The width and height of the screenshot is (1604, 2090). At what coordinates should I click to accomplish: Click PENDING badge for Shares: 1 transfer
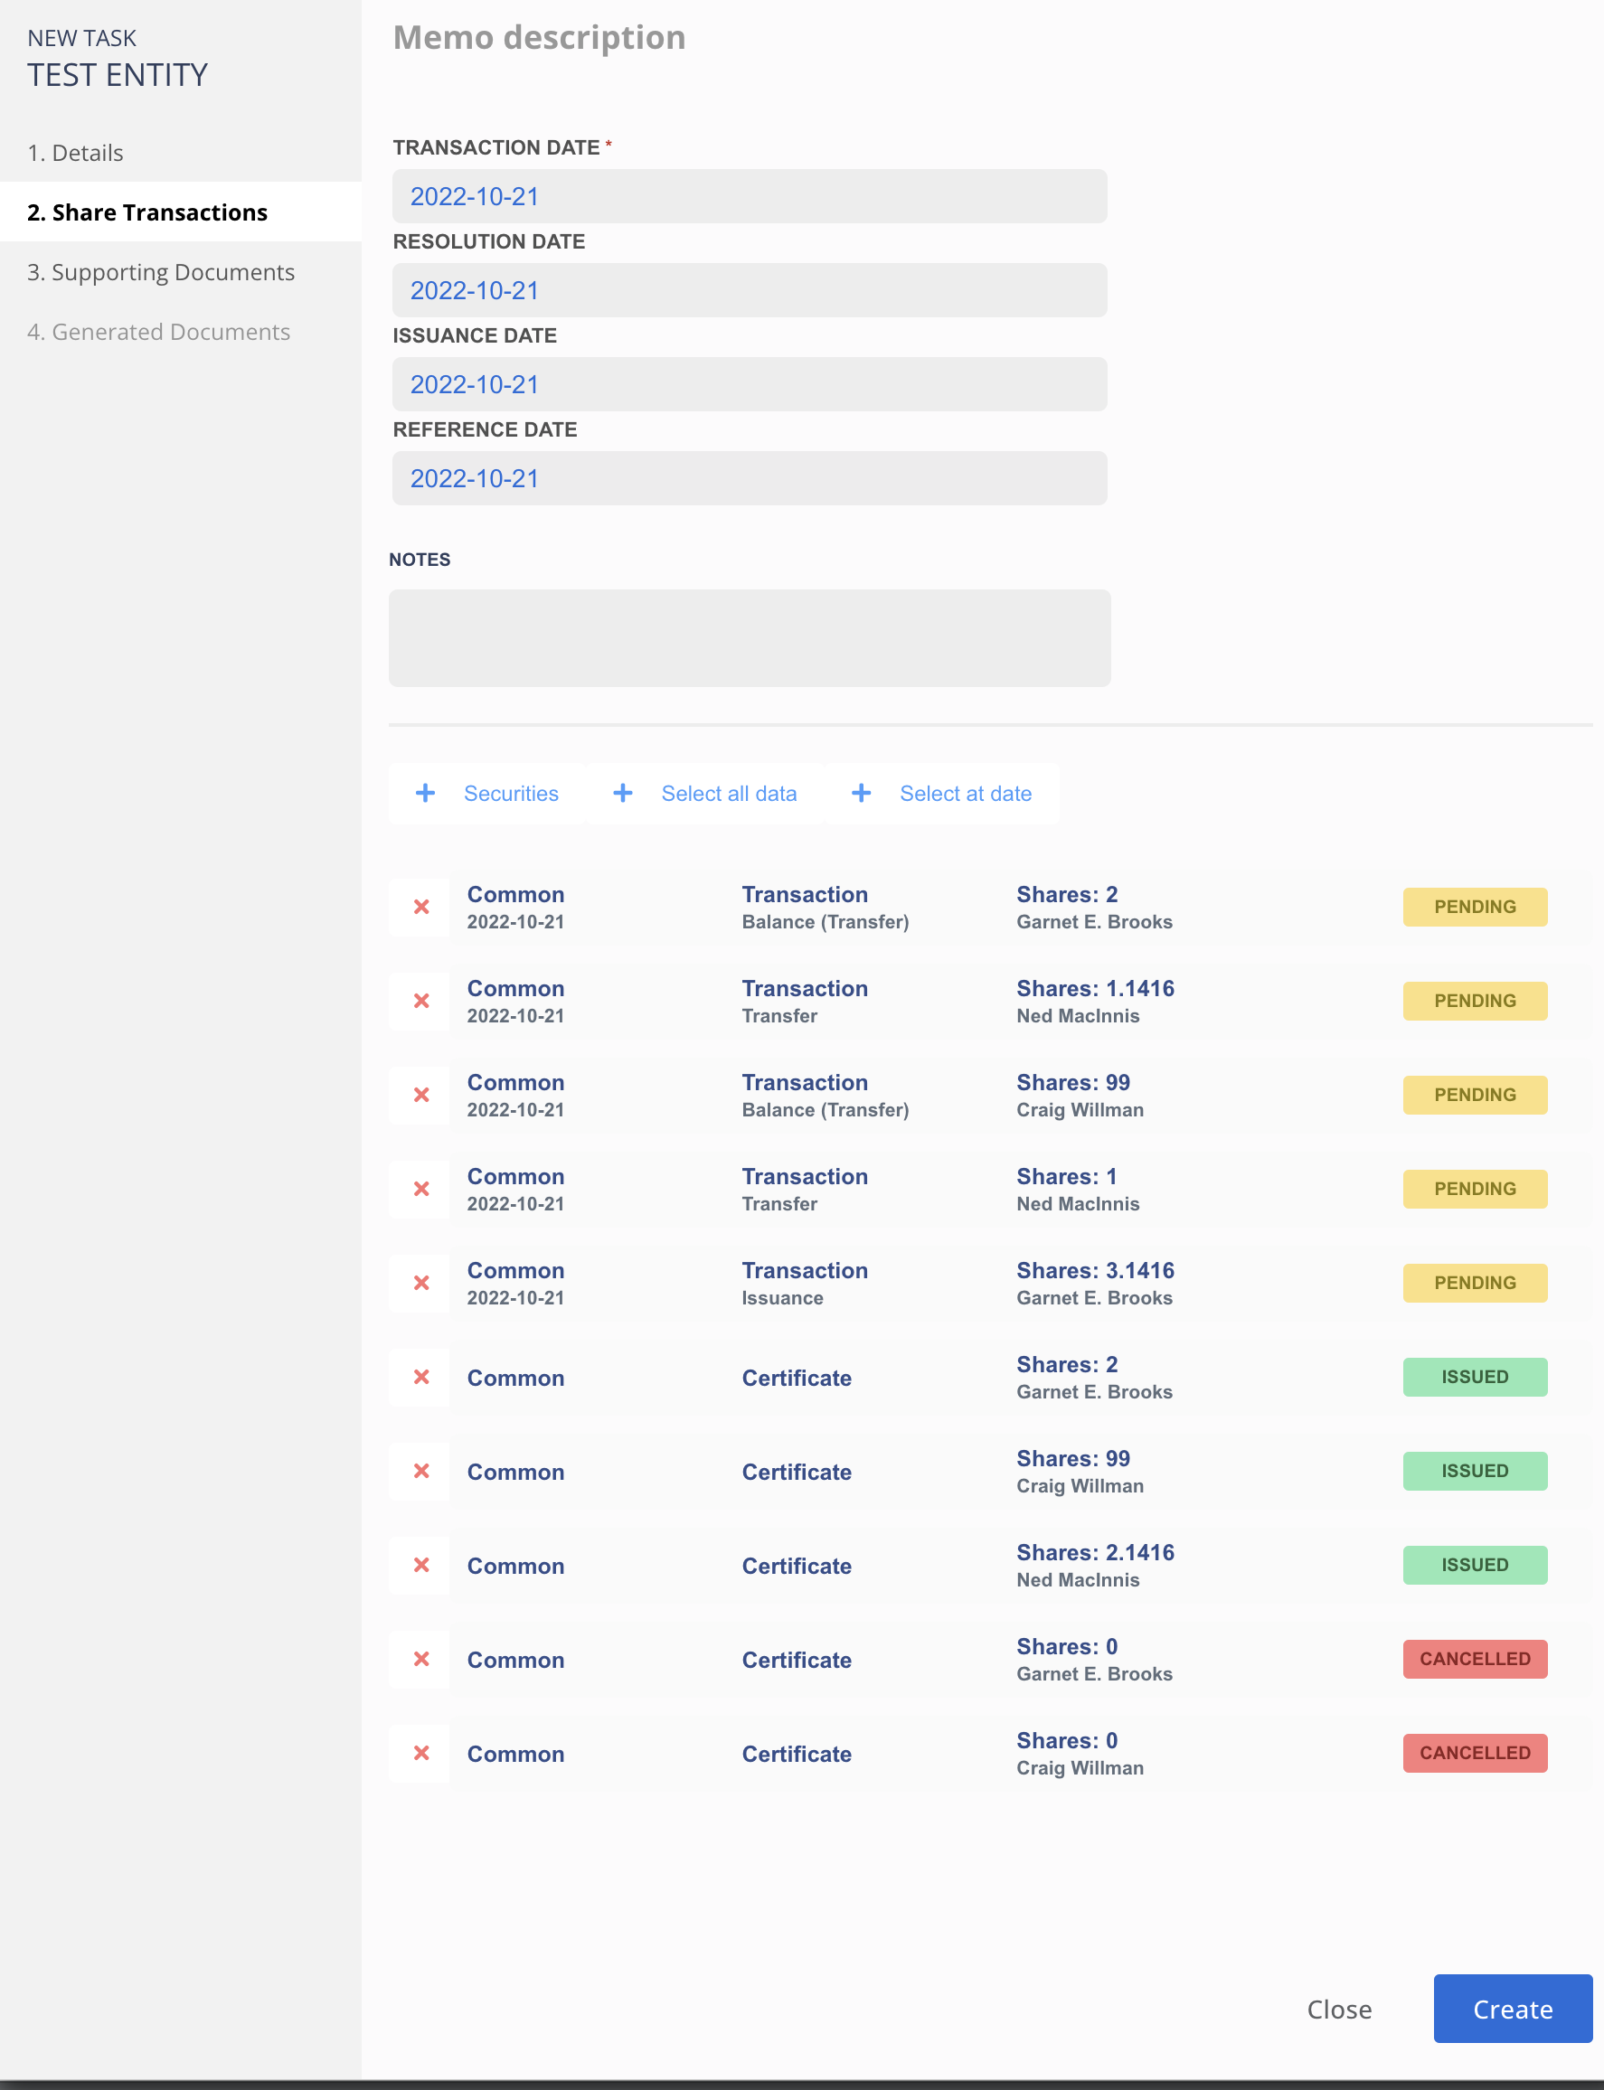tap(1475, 1189)
